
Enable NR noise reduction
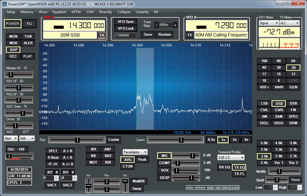click(x=94, y=149)
